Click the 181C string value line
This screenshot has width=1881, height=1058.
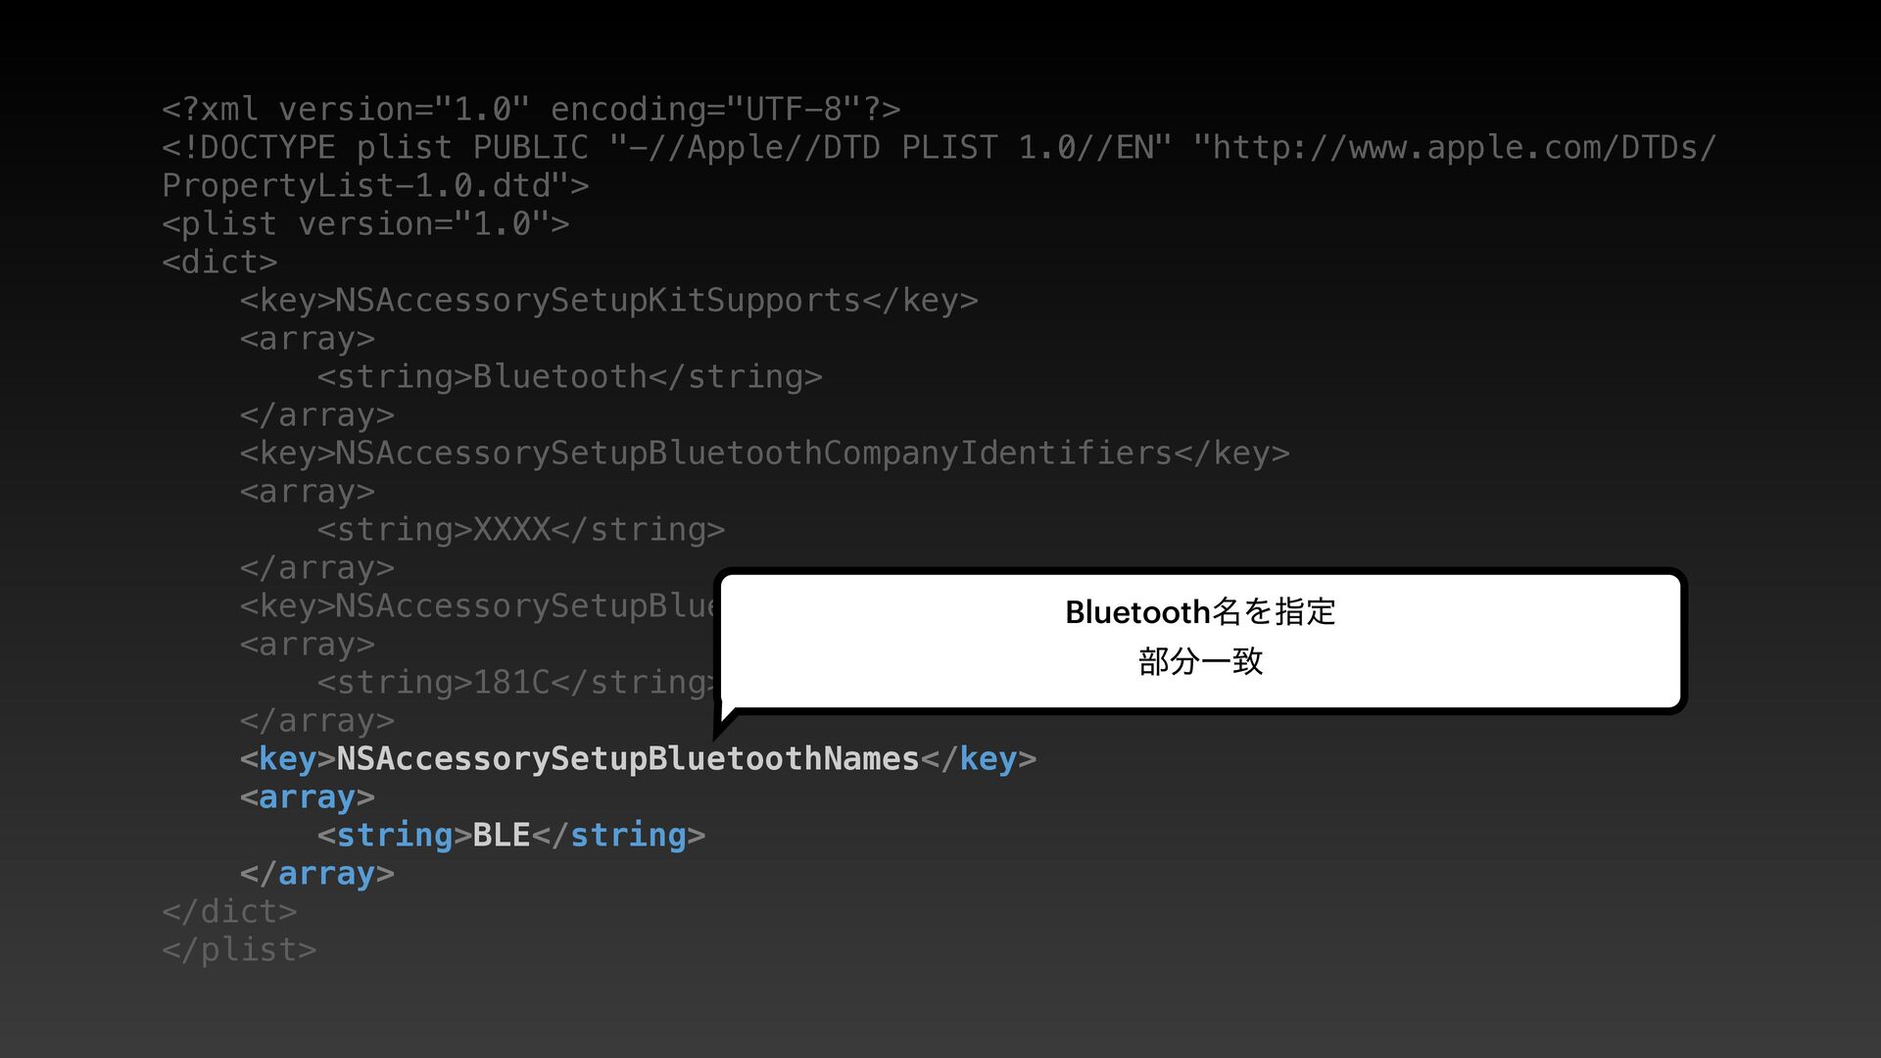tap(517, 682)
